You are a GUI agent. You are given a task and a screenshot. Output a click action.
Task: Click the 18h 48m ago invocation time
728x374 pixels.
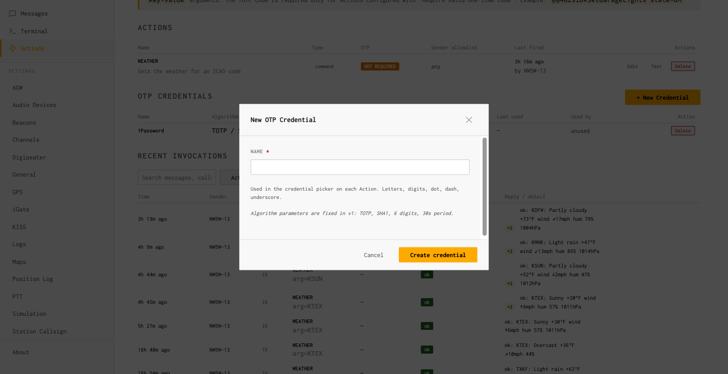coord(154,350)
